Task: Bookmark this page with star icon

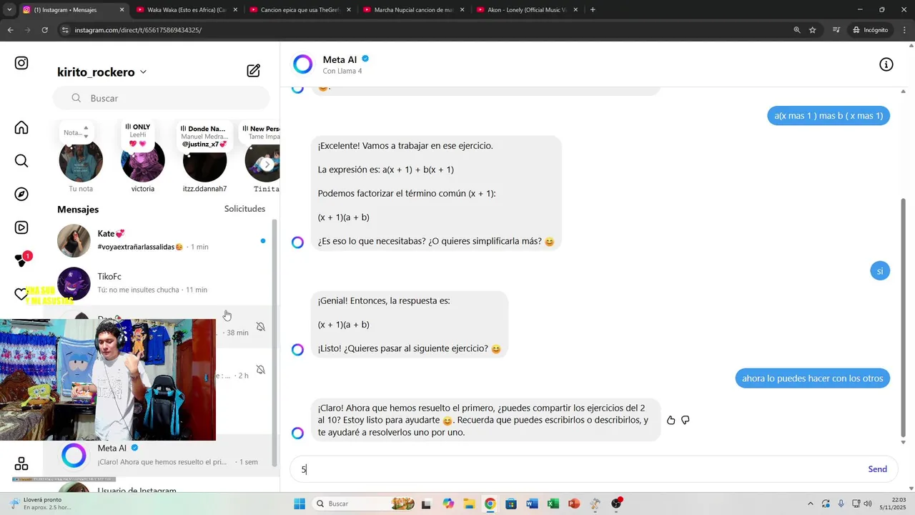Action: pos(813,30)
